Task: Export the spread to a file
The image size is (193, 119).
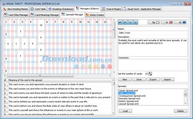Action: (x=153, y=80)
